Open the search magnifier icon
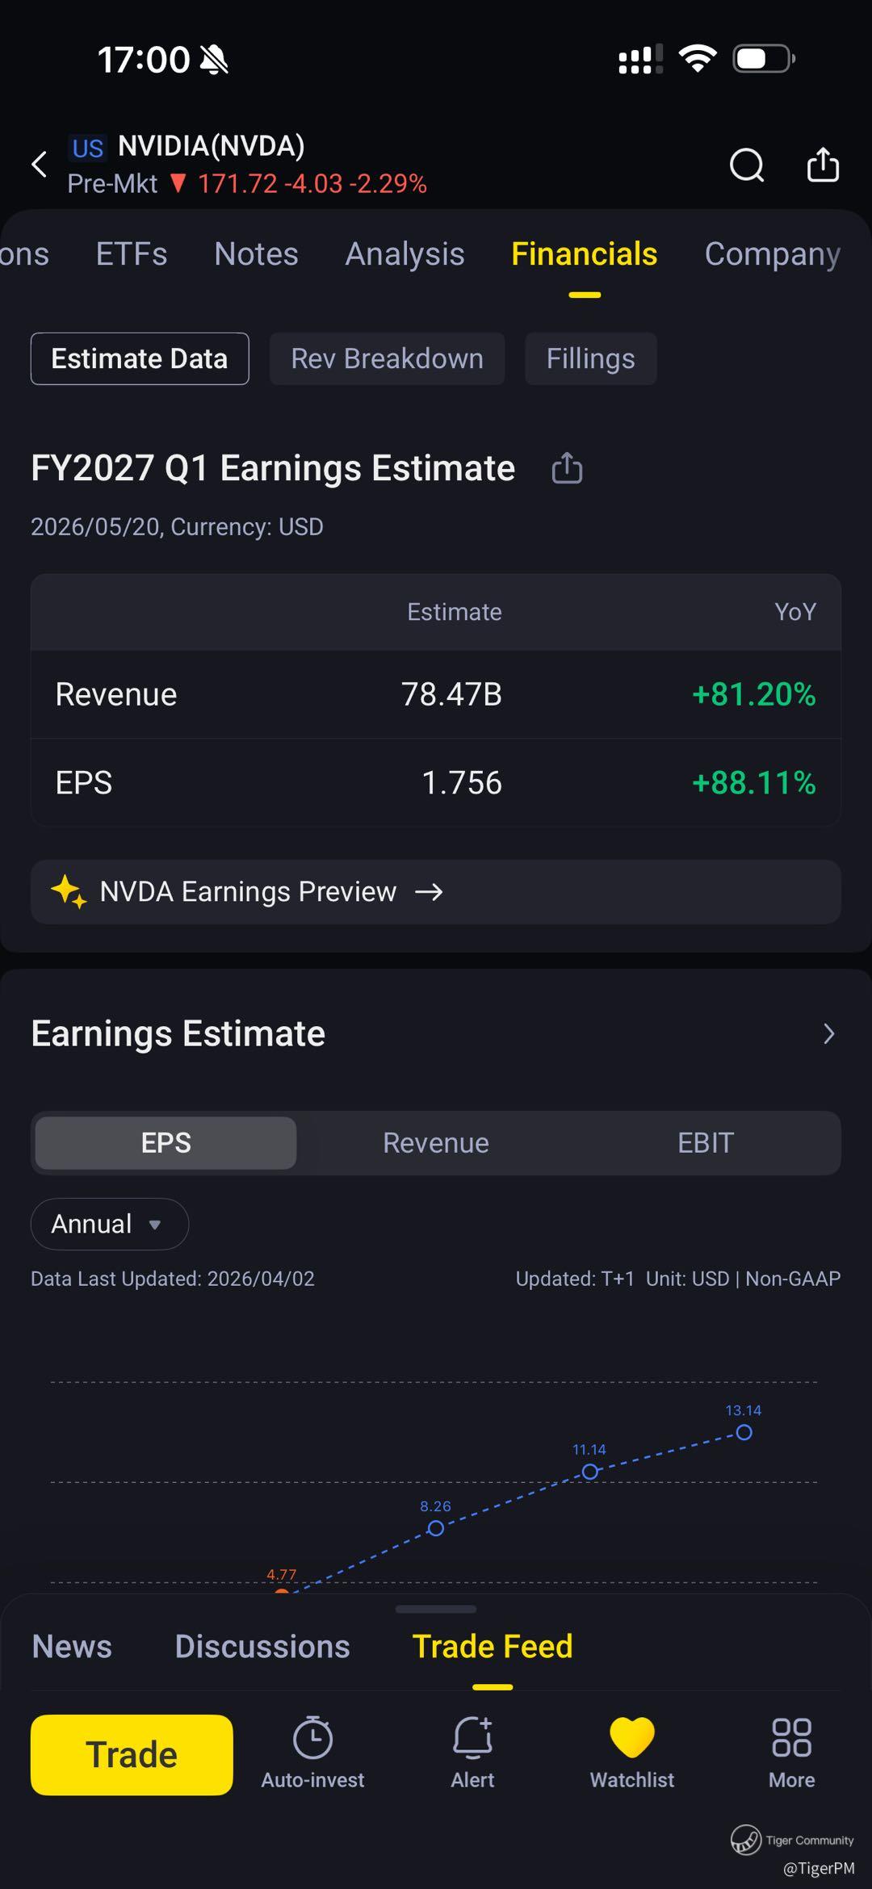The width and height of the screenshot is (872, 1889). click(x=746, y=165)
